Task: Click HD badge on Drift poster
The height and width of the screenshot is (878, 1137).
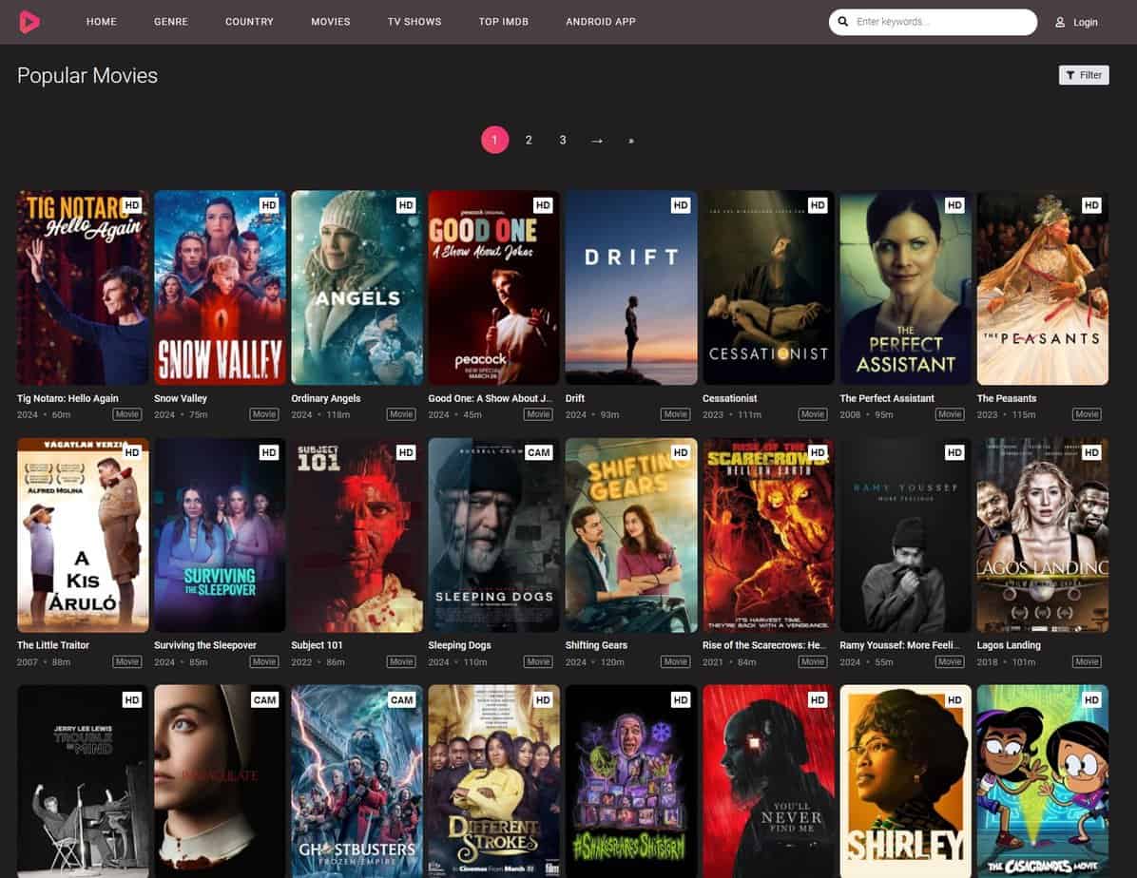Action: pyautogui.click(x=680, y=205)
